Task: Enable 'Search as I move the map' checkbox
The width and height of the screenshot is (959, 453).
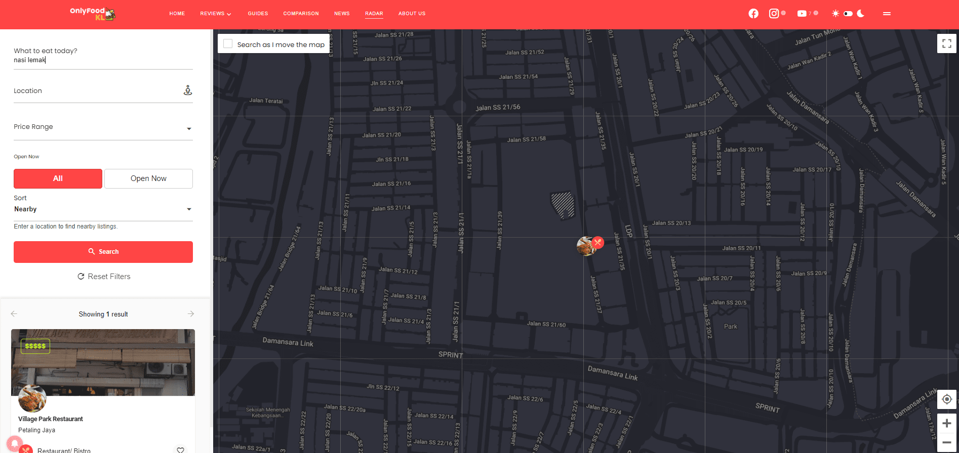Action: tap(228, 44)
